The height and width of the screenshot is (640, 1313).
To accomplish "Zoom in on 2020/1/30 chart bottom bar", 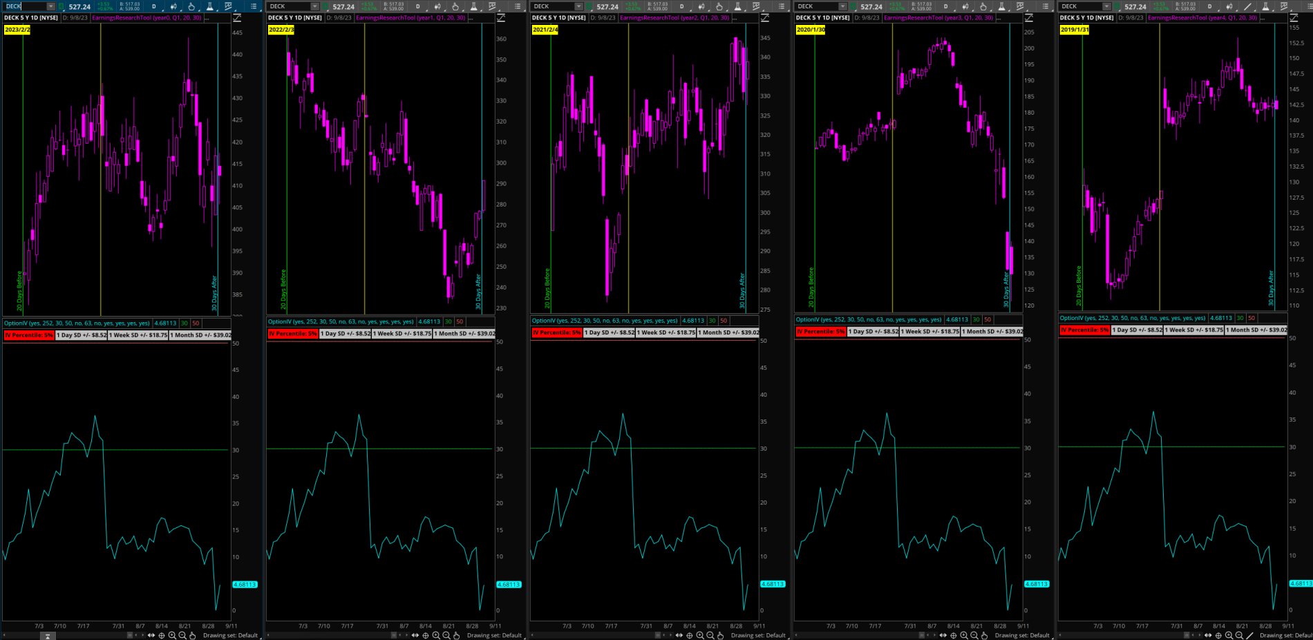I will tap(964, 635).
